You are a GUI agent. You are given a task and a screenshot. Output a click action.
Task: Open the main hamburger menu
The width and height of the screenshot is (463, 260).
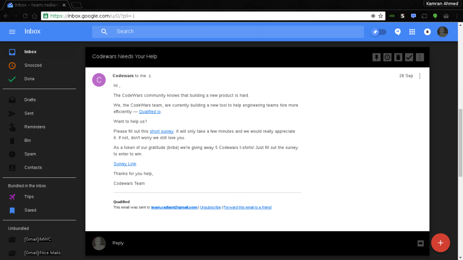(12, 32)
